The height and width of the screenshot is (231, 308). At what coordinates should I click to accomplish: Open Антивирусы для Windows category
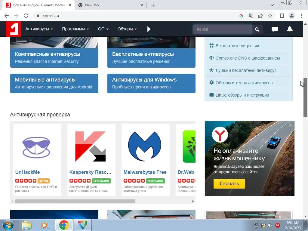[x=151, y=83]
